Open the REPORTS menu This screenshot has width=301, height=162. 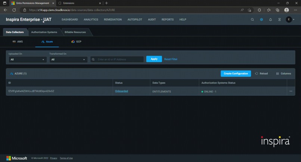pyautogui.click(x=168, y=19)
